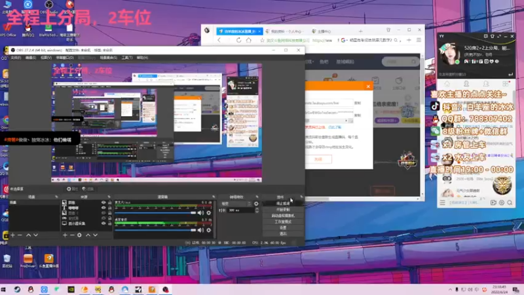Viewport: 524px width, 295px height.
Task: Open browser hamburger menu
Action: click(419, 40)
